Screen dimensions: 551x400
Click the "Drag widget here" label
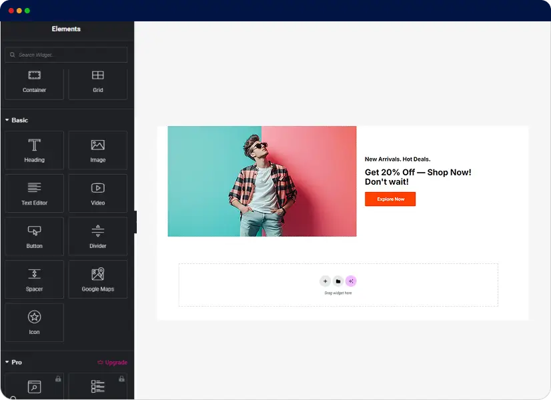(x=338, y=293)
